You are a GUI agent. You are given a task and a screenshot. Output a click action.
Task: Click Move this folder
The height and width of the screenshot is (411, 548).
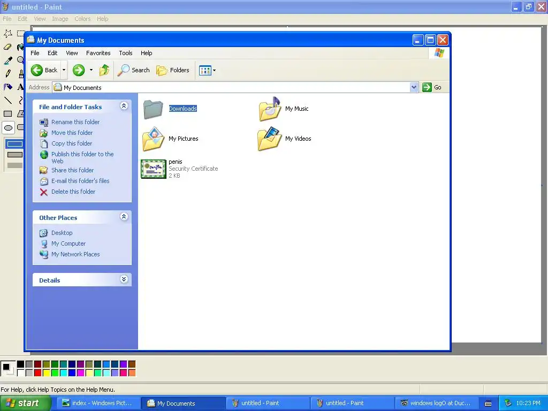[x=72, y=133]
